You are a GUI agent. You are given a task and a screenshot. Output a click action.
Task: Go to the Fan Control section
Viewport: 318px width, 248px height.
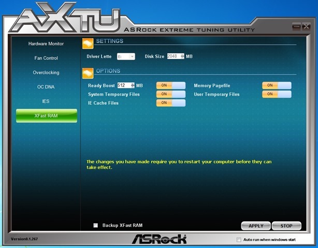[46, 58]
